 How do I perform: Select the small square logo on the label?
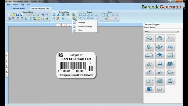pyautogui.click(x=61, y=55)
